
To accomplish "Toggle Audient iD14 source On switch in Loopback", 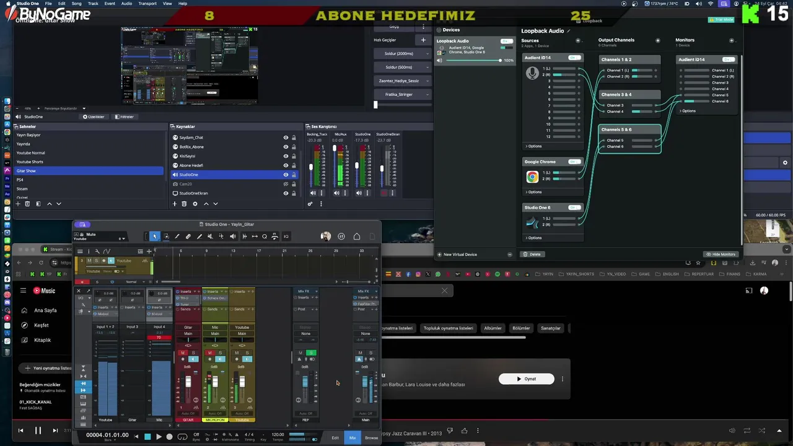I will pos(574,58).
